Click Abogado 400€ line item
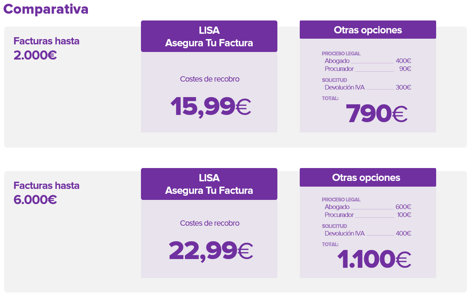 368,61
